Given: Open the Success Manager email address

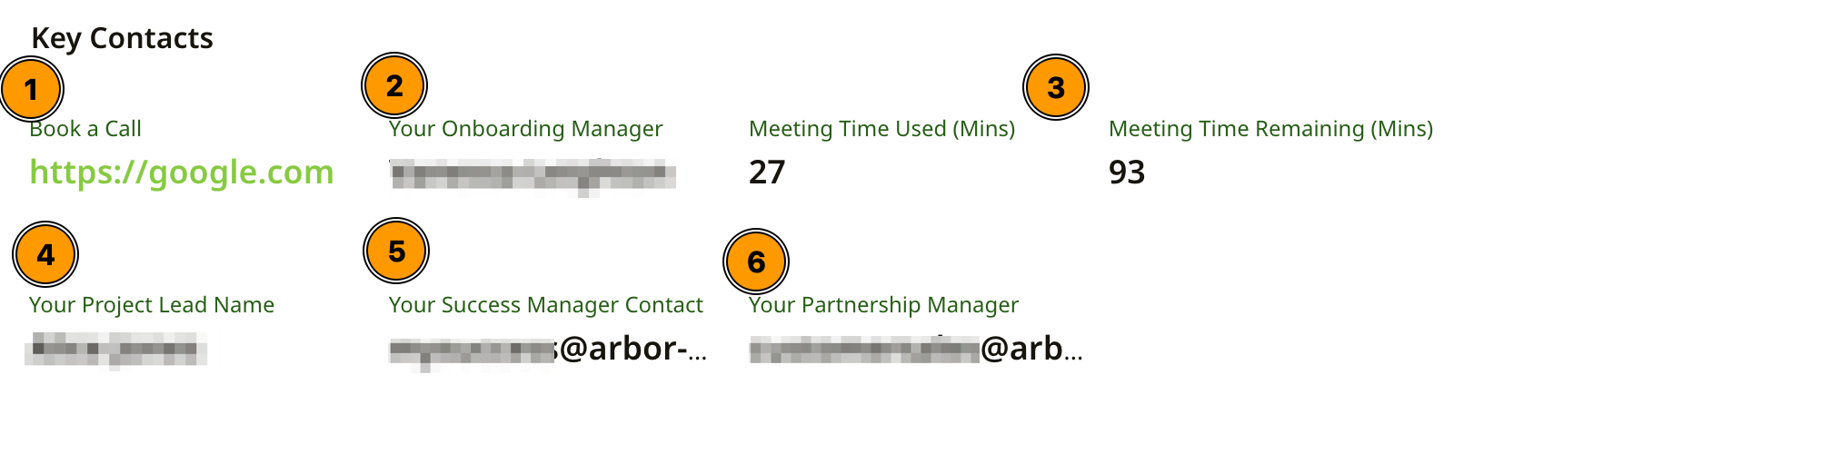Looking at the screenshot, I should [x=547, y=349].
